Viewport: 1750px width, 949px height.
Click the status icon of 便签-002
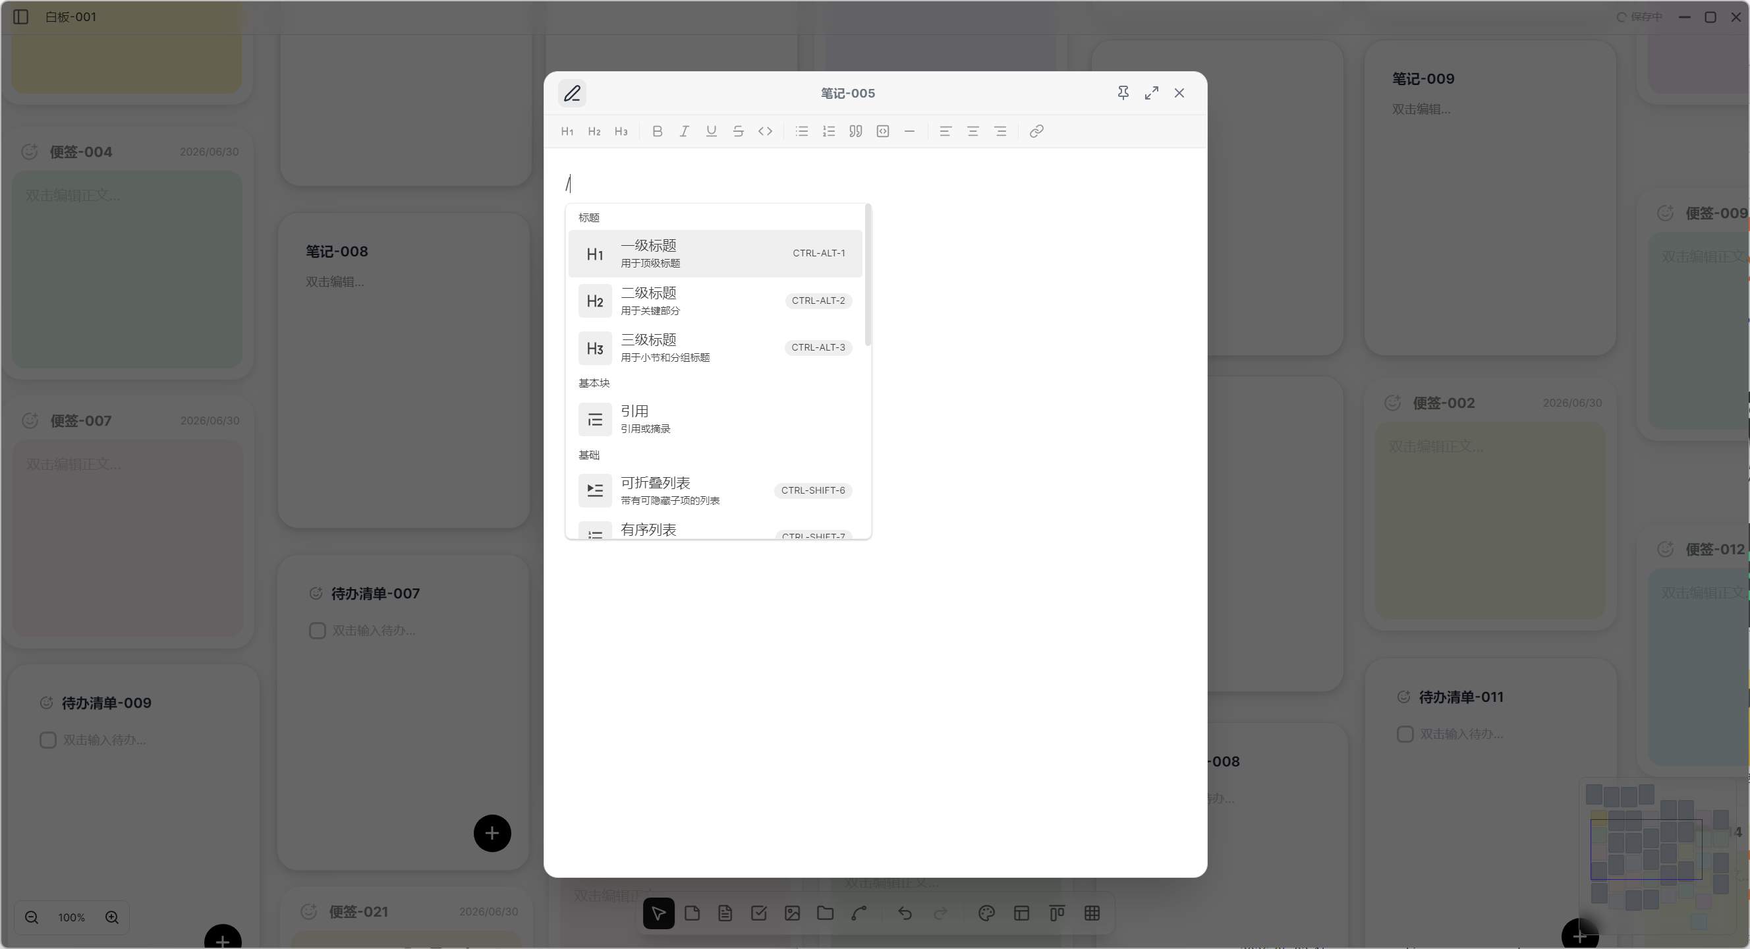point(1393,403)
